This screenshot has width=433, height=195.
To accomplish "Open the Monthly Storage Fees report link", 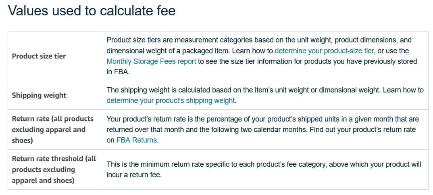I will (151, 61).
